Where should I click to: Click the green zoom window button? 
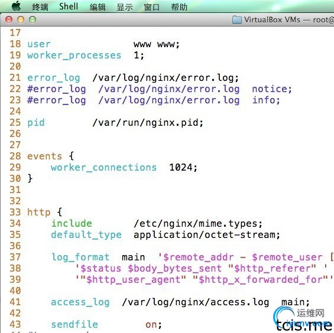(33, 19)
